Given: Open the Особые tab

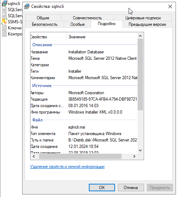Looking at the screenshot, I should pos(77,24).
